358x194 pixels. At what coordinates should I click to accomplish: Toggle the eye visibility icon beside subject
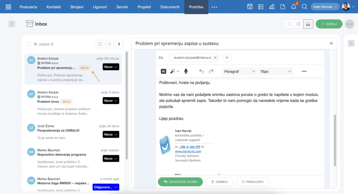tap(331, 43)
